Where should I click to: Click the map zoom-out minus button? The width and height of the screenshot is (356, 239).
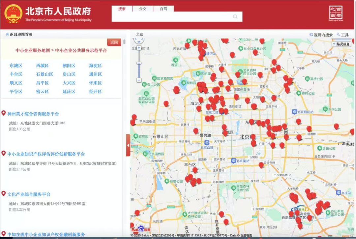pos(139,80)
